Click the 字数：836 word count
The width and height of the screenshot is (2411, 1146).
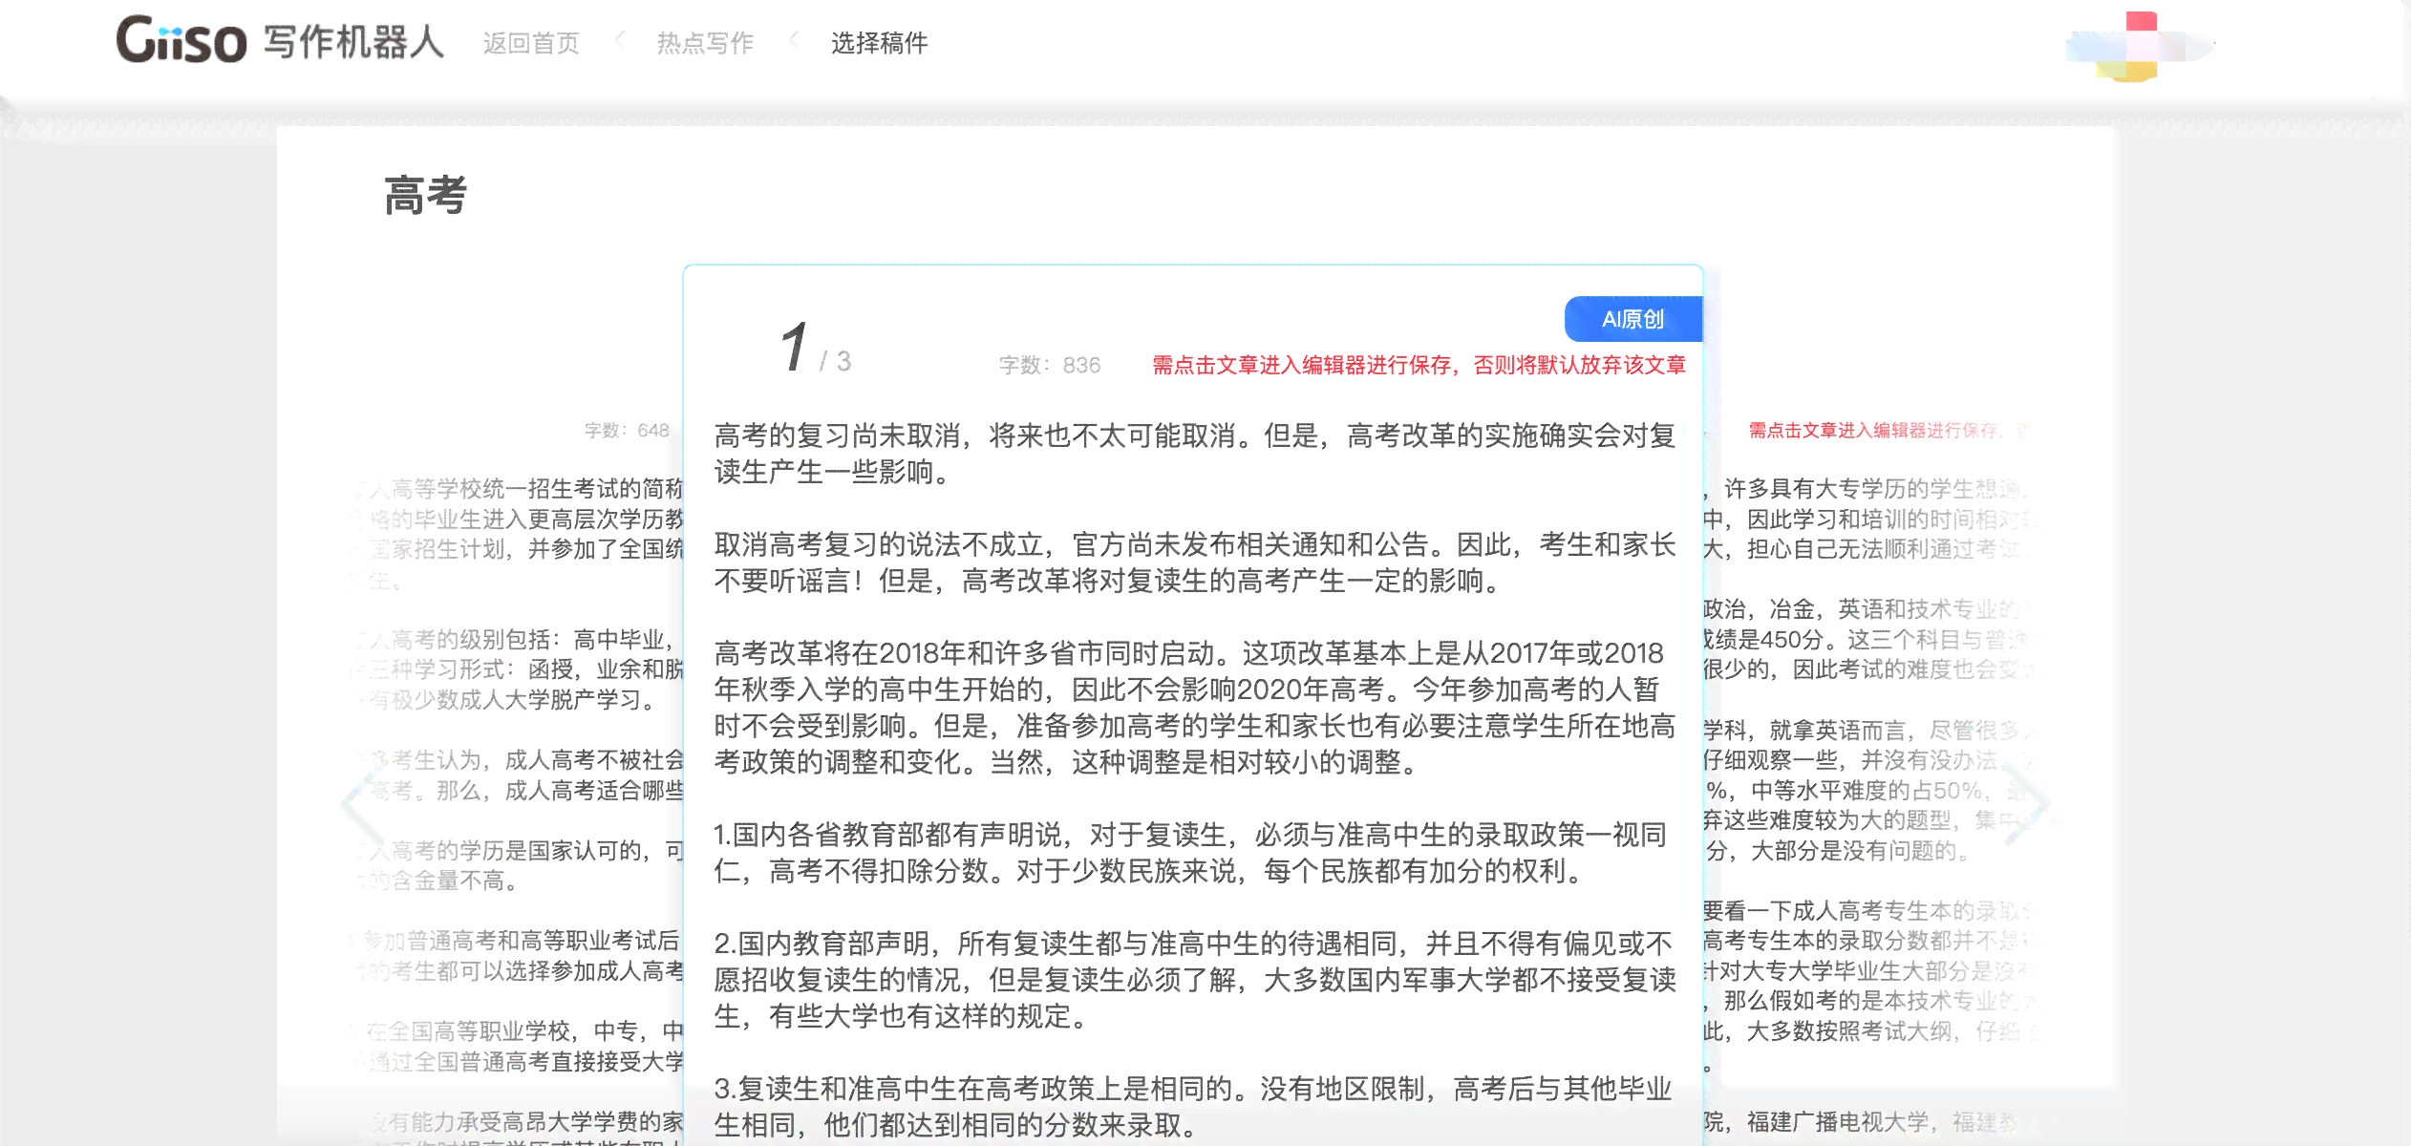pyautogui.click(x=1050, y=365)
